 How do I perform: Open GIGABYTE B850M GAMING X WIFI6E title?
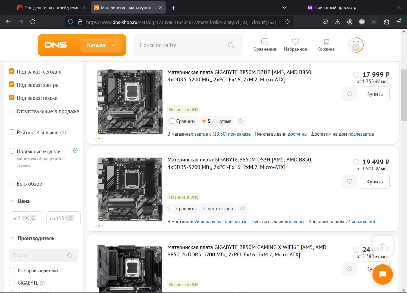pos(247,251)
